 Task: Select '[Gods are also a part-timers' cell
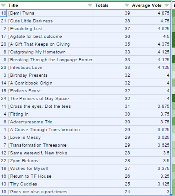[51, 192]
